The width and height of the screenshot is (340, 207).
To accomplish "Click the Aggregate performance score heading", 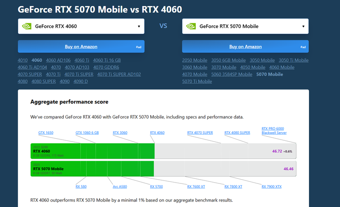I will pyautogui.click(x=70, y=102).
